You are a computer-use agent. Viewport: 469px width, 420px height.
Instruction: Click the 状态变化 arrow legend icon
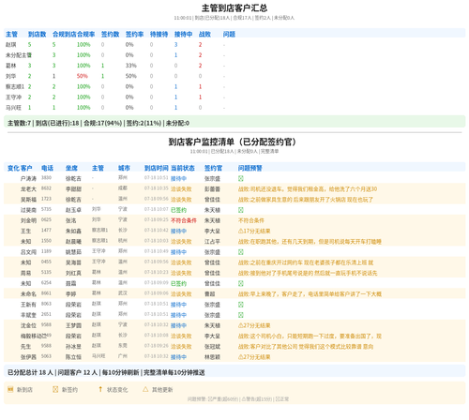(100, 389)
